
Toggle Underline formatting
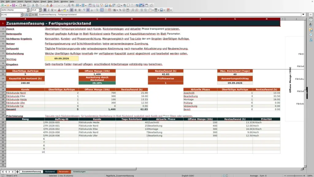click(x=52, y=10)
